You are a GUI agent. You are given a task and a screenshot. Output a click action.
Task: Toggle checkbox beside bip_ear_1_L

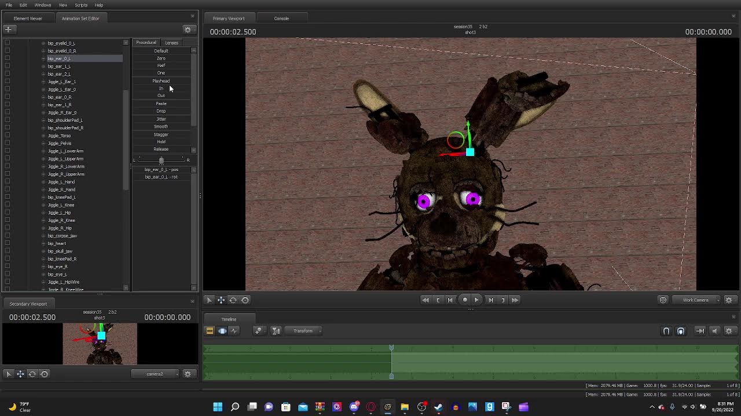pos(7,66)
